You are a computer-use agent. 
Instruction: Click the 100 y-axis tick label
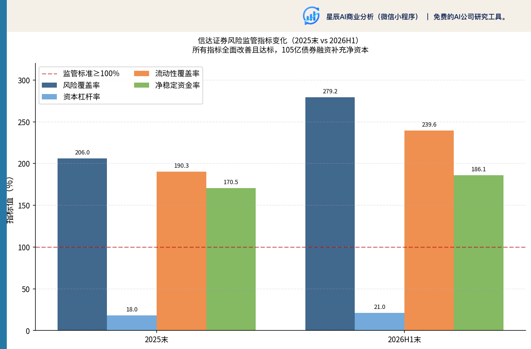[x=24, y=247]
